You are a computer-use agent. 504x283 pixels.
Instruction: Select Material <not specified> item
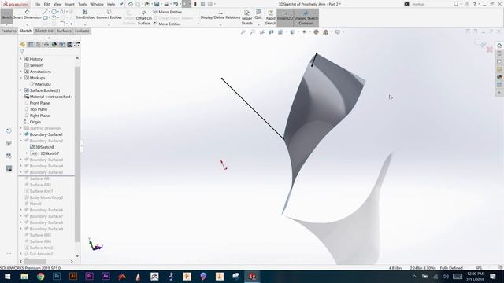coord(48,97)
